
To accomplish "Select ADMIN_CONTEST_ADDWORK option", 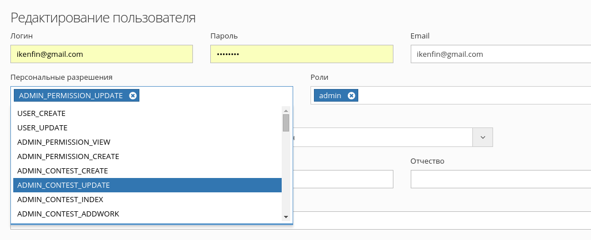I will coord(147,214).
